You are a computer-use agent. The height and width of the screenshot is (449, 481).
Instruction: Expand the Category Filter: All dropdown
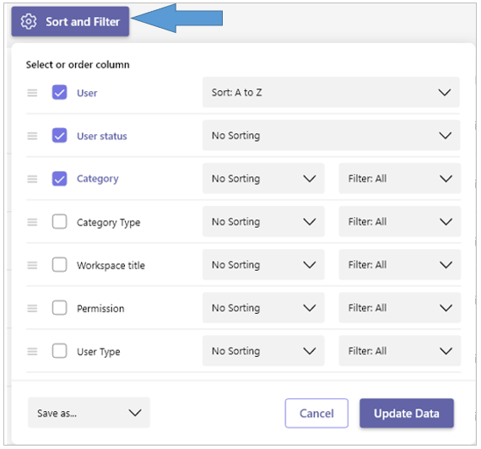(x=400, y=178)
